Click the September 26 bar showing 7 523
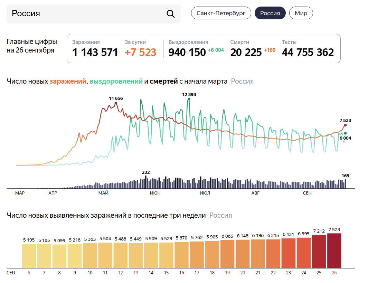Screen dimensions: 368x283 point(334,250)
